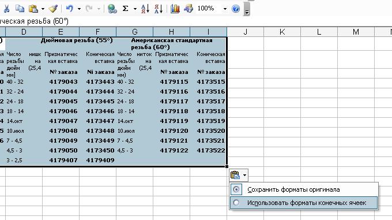The image size is (392, 220).
Task: Expand the Redo history dropdown arrow
Action: tap(99, 9)
